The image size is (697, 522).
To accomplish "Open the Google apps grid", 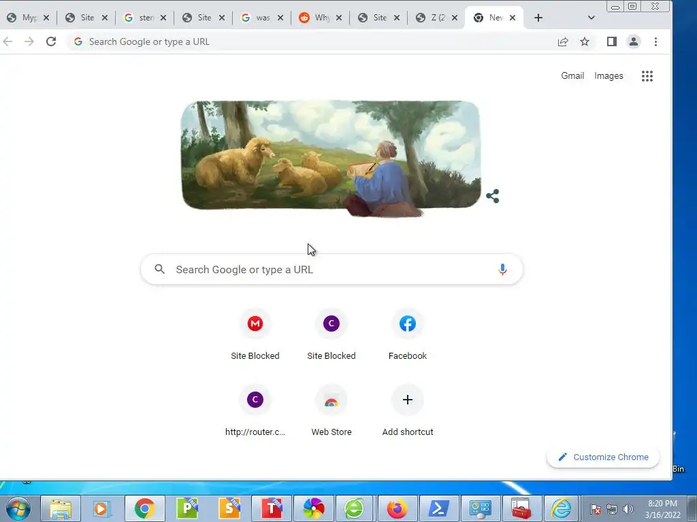I will tap(647, 76).
